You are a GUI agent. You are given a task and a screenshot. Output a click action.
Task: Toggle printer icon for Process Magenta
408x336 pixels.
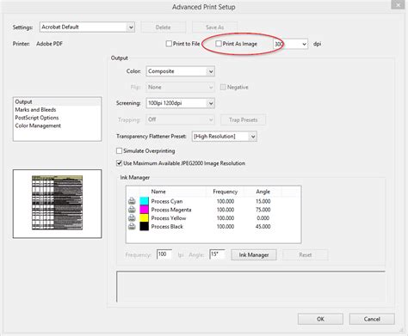[x=132, y=210]
